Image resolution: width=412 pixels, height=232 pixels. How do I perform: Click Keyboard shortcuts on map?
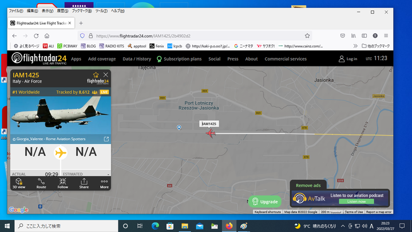coord(267,212)
